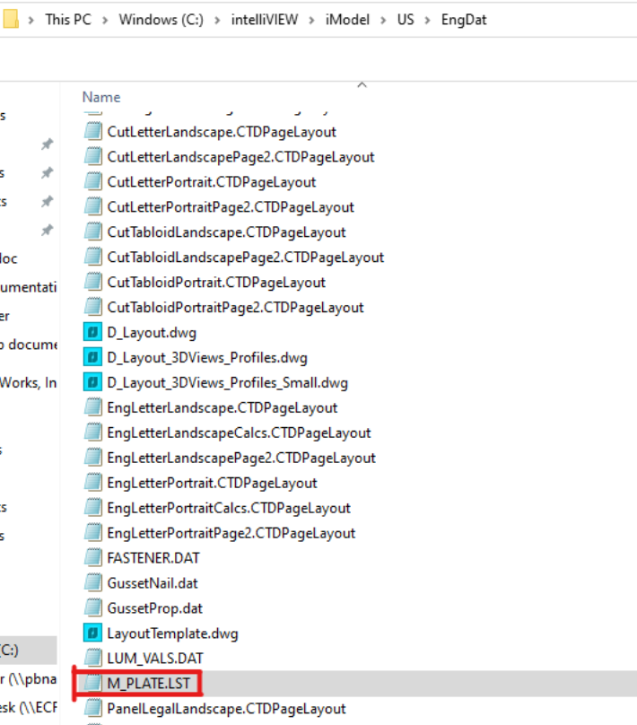Open the dropdown chevron after 'iModel'
This screenshot has height=725, width=637.
(x=381, y=19)
